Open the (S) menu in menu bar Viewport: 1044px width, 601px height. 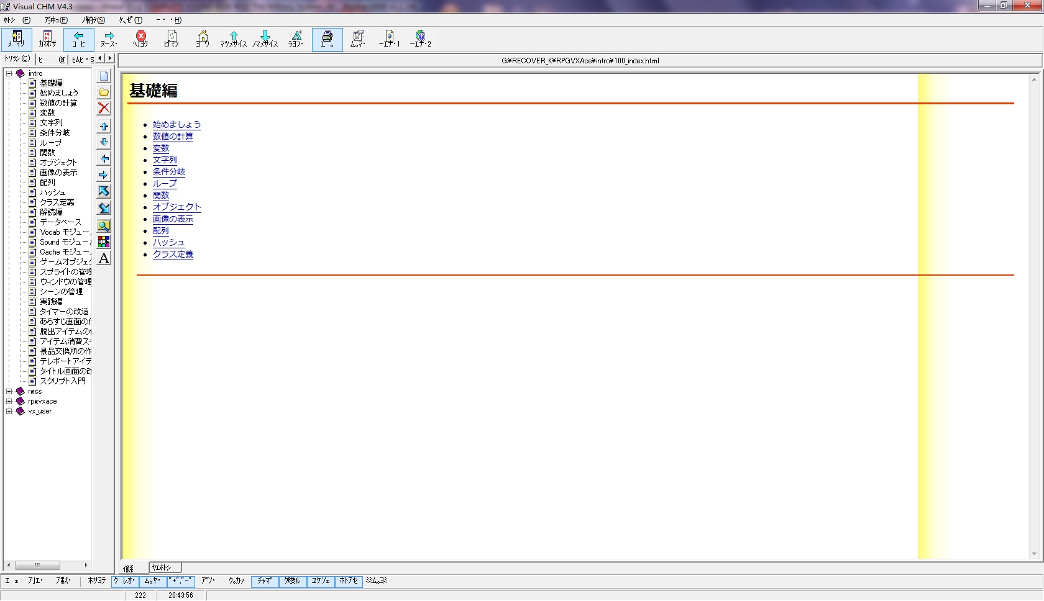tap(93, 20)
